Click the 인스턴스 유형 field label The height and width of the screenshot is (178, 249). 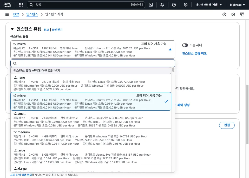(x=19, y=37)
